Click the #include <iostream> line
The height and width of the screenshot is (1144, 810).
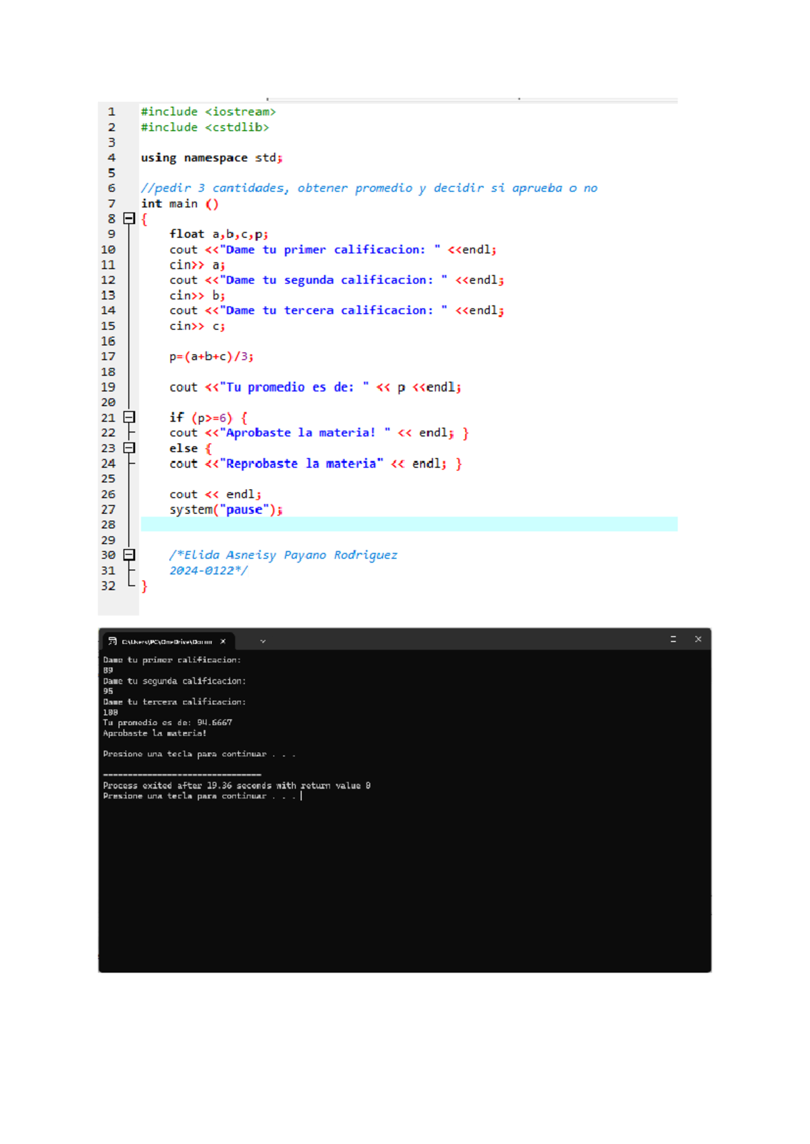[x=208, y=112]
